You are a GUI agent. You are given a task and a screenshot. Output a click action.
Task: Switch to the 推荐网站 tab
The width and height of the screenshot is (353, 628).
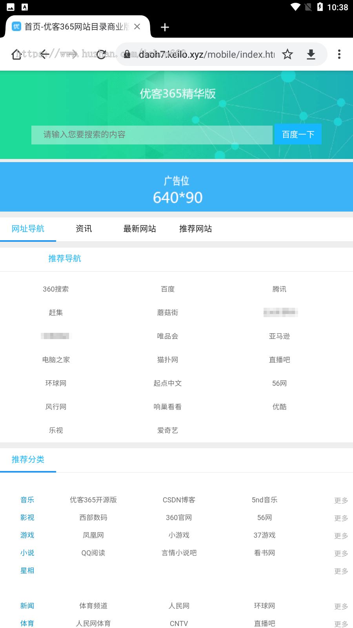[195, 229]
